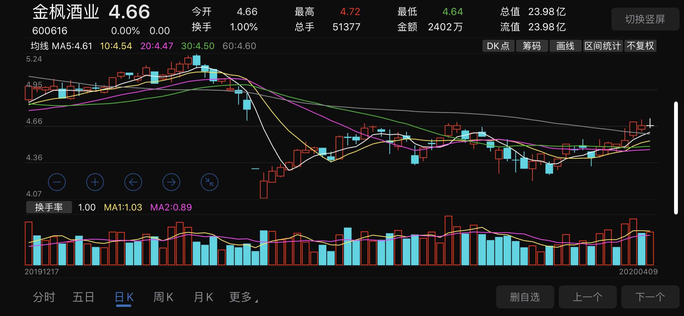Tap turnover MA2:0.89 label

tap(171, 207)
